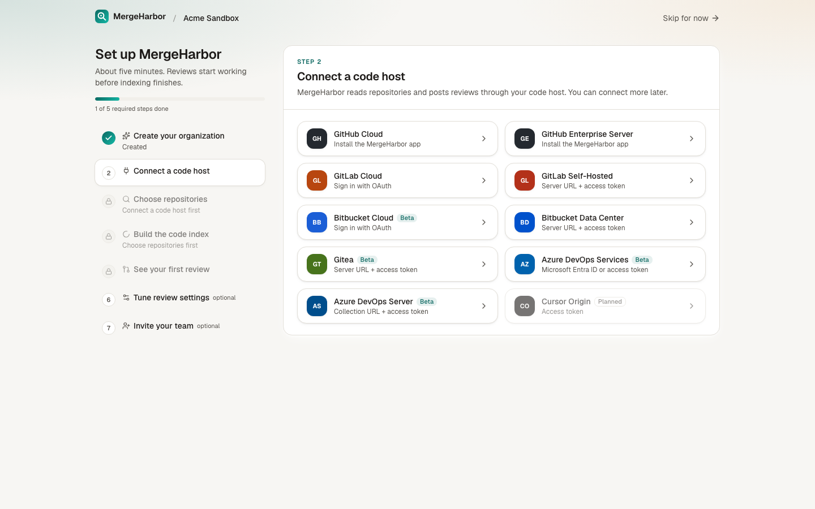Click the green GT Gitea icon
The width and height of the screenshot is (815, 509).
[317, 264]
